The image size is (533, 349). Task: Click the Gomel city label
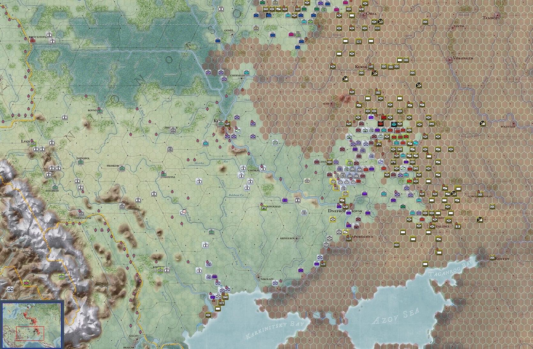229,31
